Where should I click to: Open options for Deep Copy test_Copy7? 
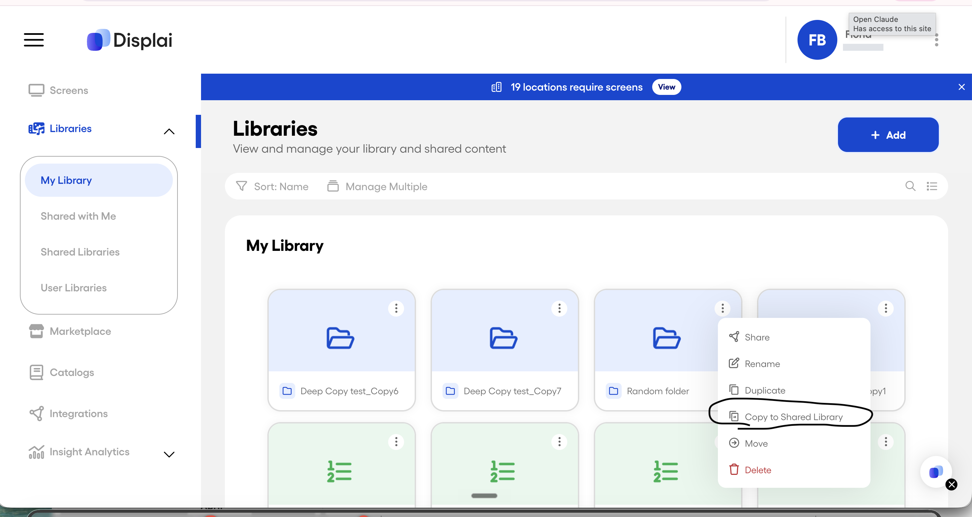tap(559, 309)
